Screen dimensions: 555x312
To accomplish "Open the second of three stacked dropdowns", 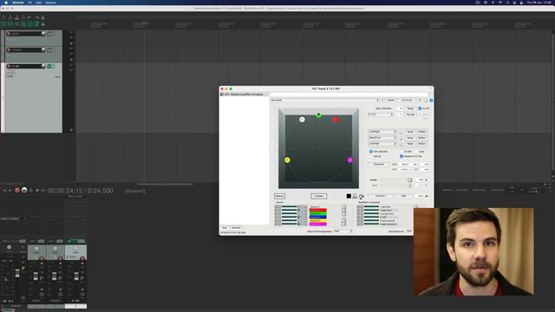I will click(x=382, y=138).
